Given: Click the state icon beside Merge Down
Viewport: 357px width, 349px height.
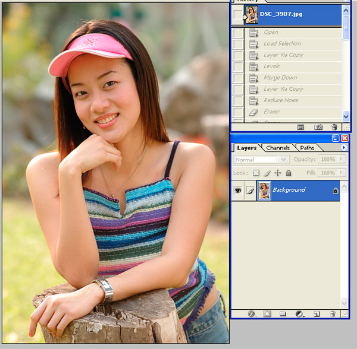Looking at the screenshot, I should (253, 78).
